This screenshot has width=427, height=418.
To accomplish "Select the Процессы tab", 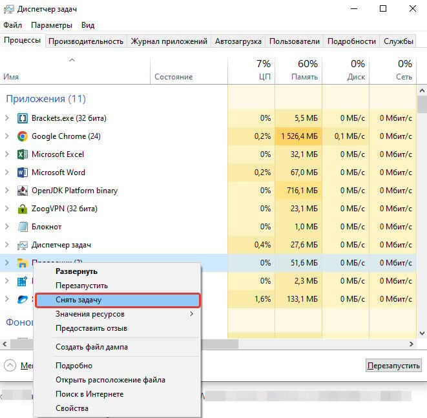I will tap(23, 40).
